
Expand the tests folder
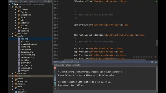click(13, 87)
